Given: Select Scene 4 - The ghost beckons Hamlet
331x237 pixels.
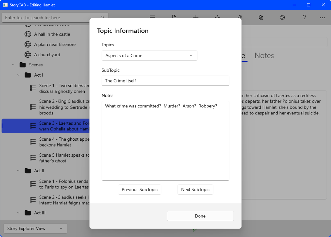Looking at the screenshot, I should click(x=64, y=142).
